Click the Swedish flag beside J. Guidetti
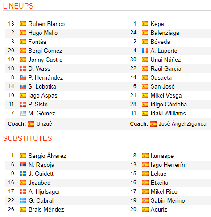211x217 pixels. click(23, 174)
